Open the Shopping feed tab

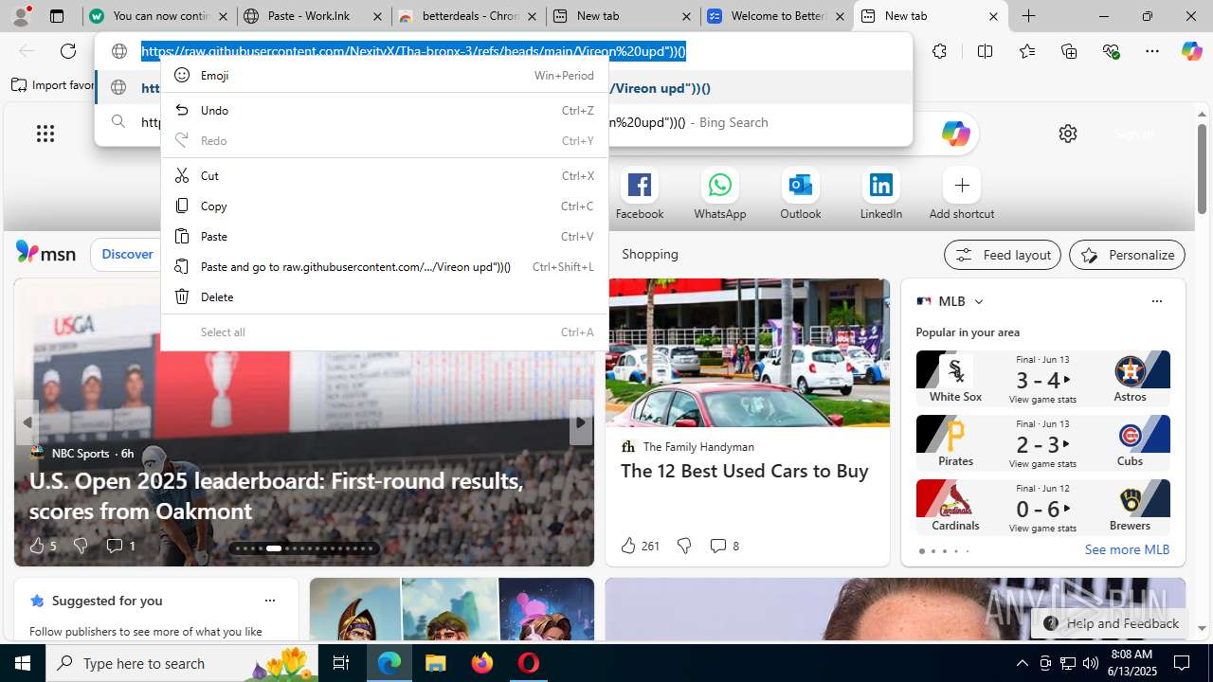[650, 254]
